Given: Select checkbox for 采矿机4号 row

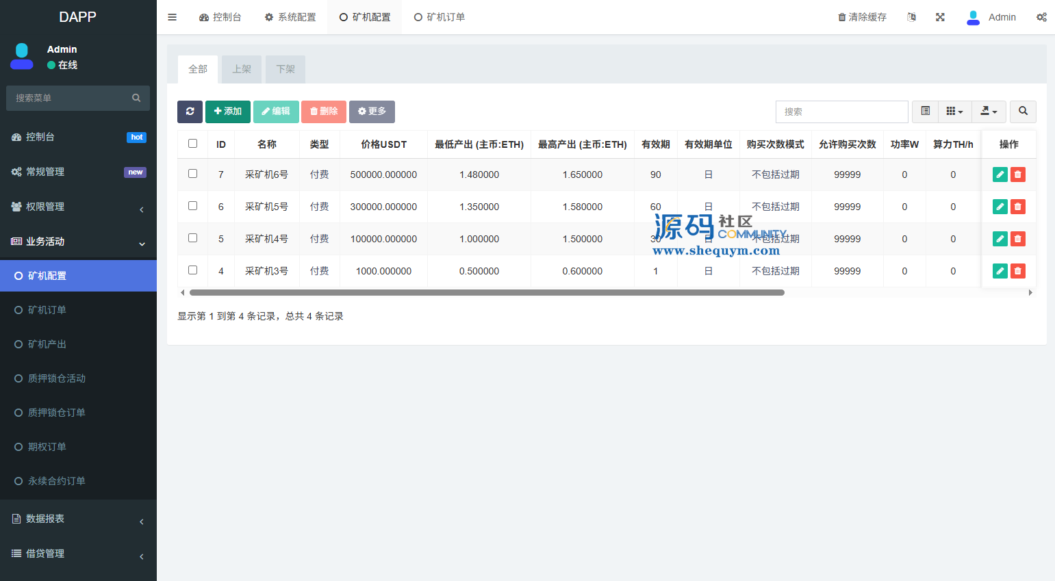Looking at the screenshot, I should click(x=192, y=238).
